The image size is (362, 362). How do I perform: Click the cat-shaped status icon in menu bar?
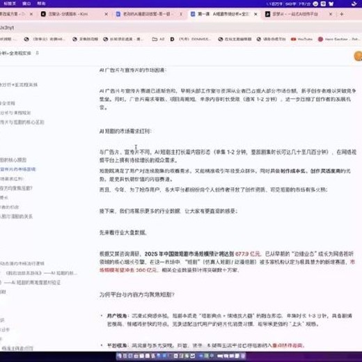pyautogui.click(x=331, y=3)
